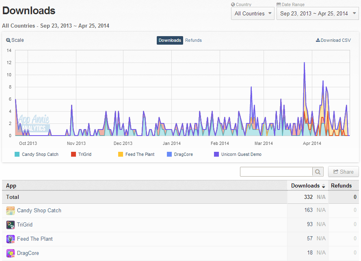The height and width of the screenshot is (261, 361).
Task: Open the Candy Shop Catch app icon
Action: [x=11, y=211]
